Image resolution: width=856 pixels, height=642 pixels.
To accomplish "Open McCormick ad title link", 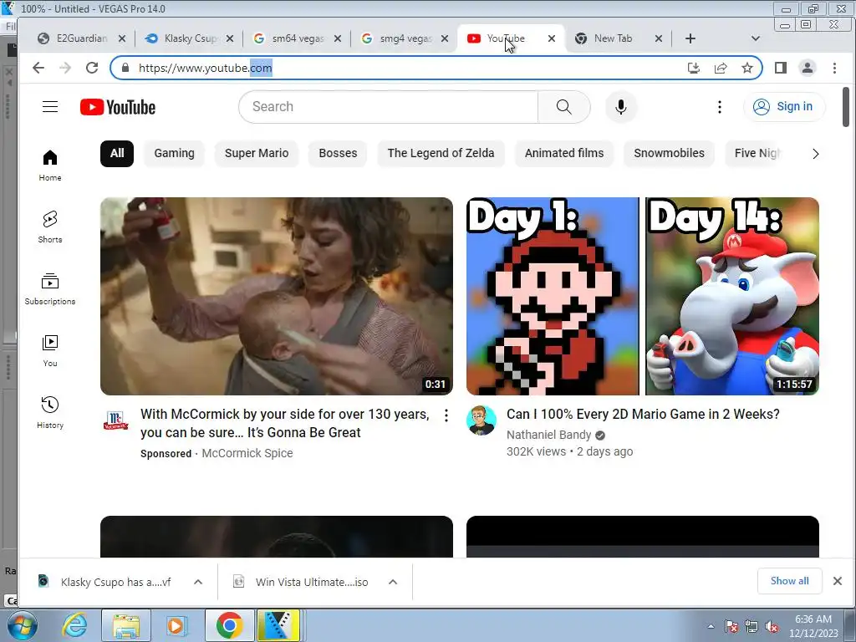I will click(x=284, y=423).
